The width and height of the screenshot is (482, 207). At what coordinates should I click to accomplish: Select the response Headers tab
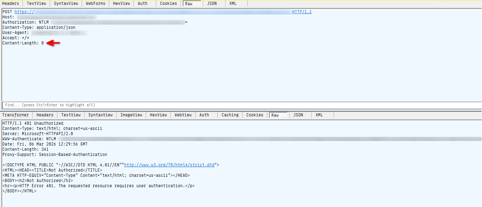coord(45,115)
